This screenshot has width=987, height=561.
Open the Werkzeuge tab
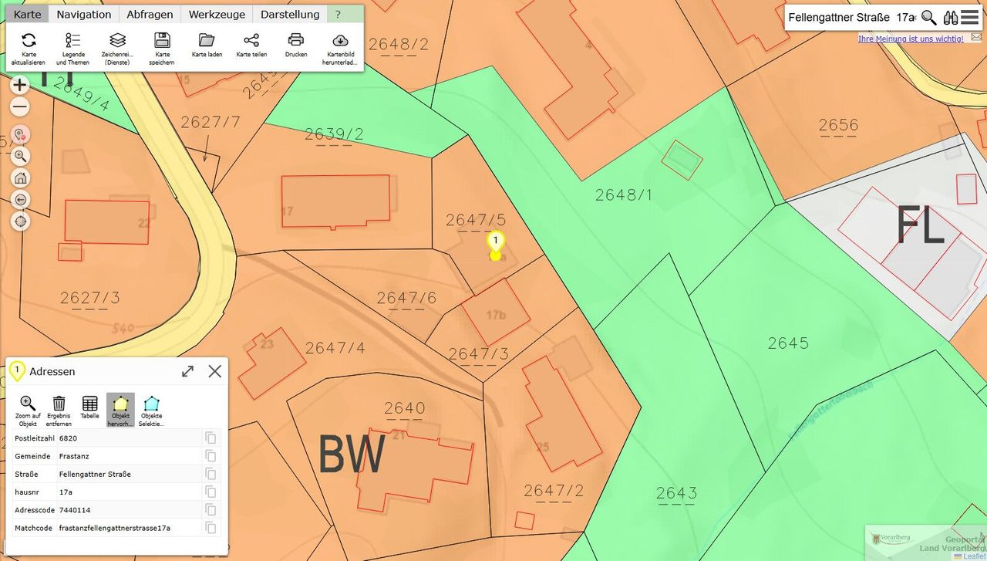(x=217, y=14)
